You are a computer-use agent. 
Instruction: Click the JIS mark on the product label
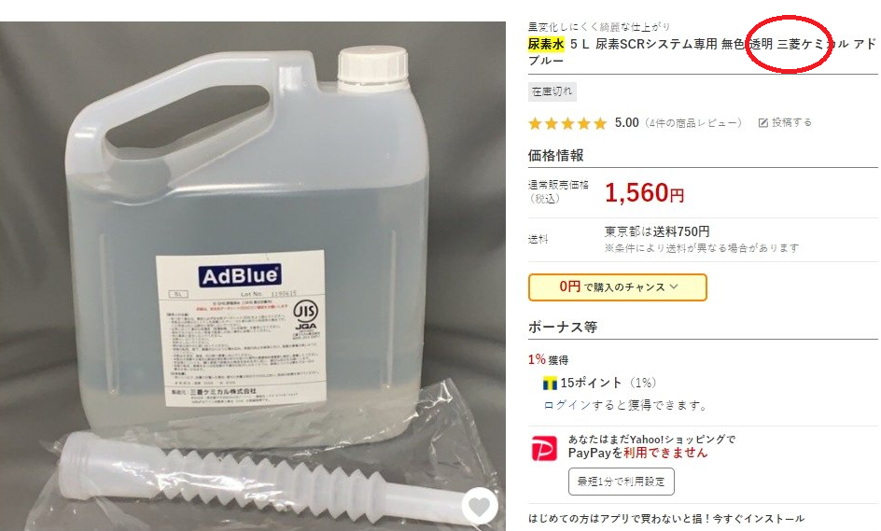coord(306,310)
